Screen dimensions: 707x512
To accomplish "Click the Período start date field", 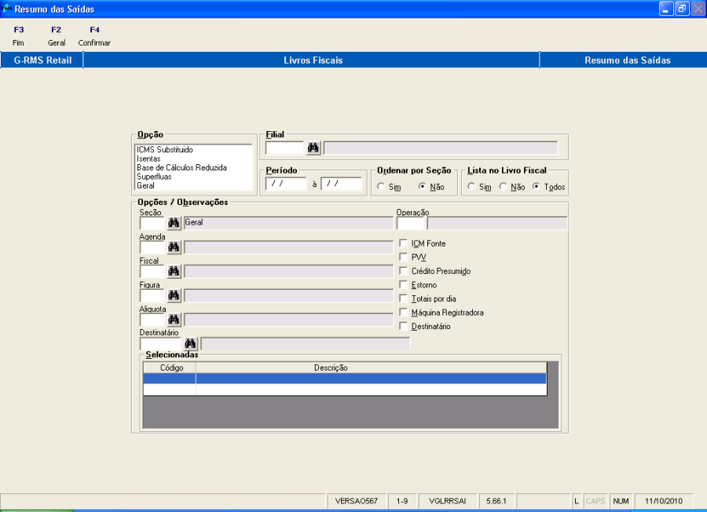I will 285,184.
